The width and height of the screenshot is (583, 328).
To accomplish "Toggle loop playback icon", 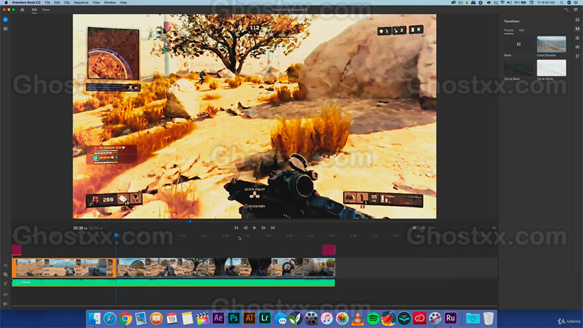I will [423, 227].
